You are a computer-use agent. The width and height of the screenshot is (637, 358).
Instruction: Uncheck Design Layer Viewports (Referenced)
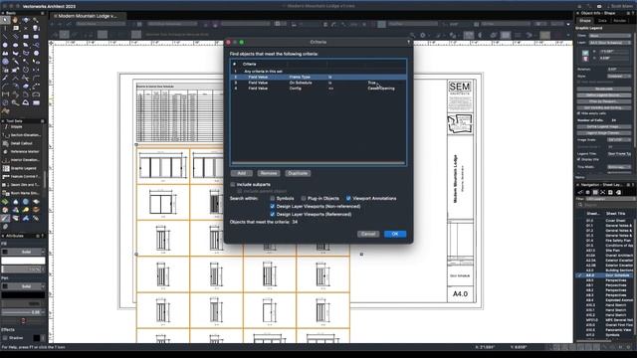[x=272, y=215]
